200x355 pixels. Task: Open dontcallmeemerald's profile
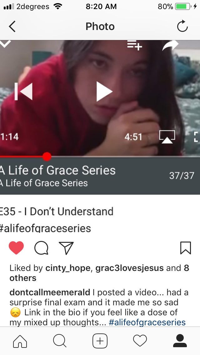pos(50,292)
